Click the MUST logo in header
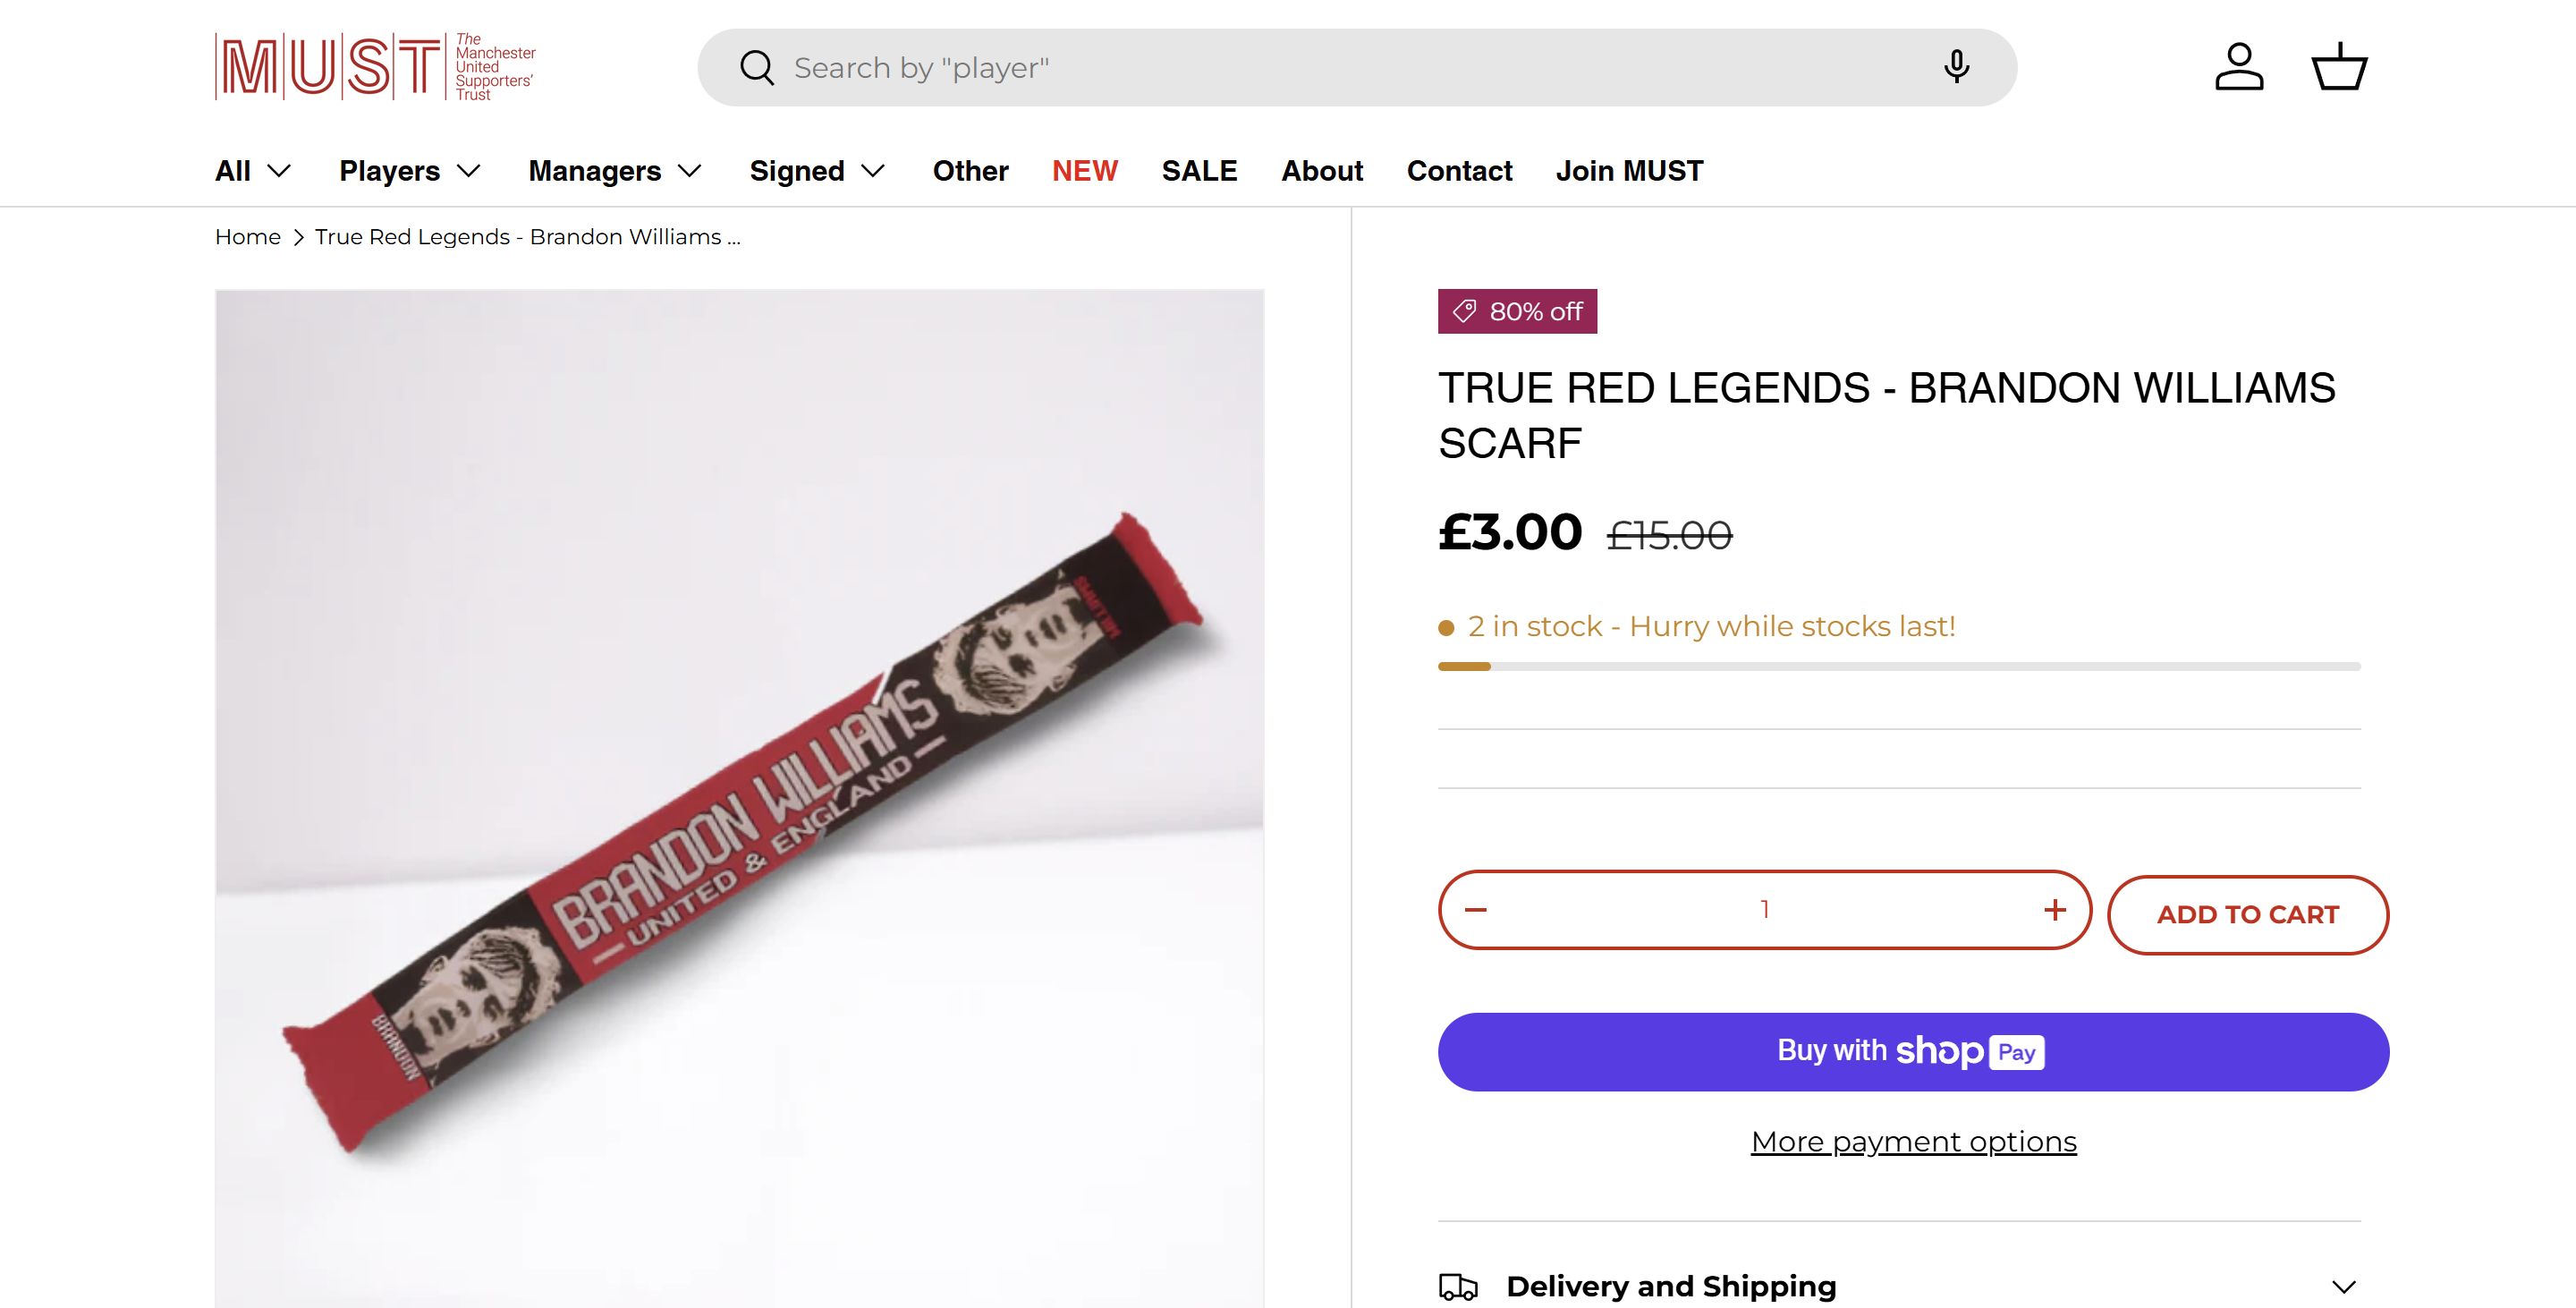 click(x=375, y=67)
